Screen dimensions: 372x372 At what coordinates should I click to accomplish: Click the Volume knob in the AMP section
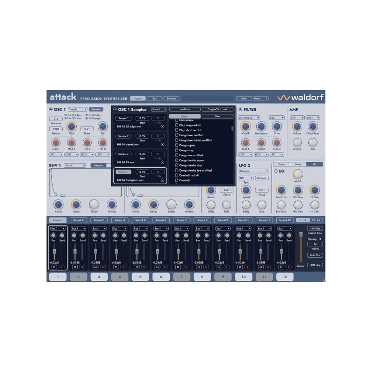tap(297, 126)
